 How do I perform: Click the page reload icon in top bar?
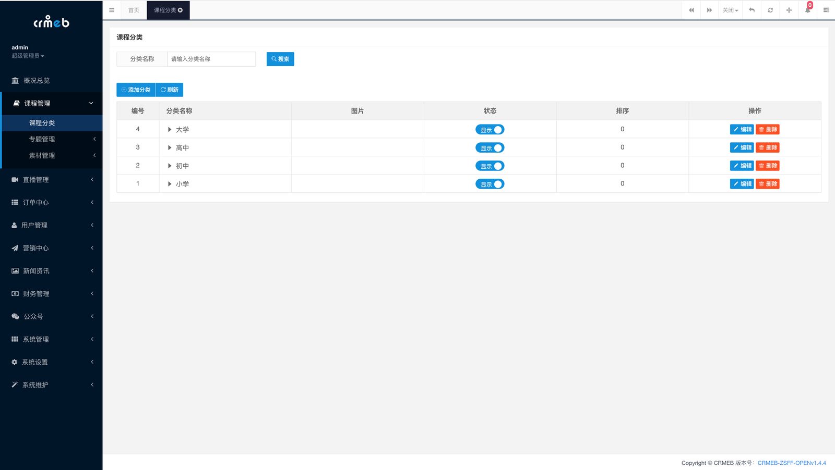coord(770,10)
